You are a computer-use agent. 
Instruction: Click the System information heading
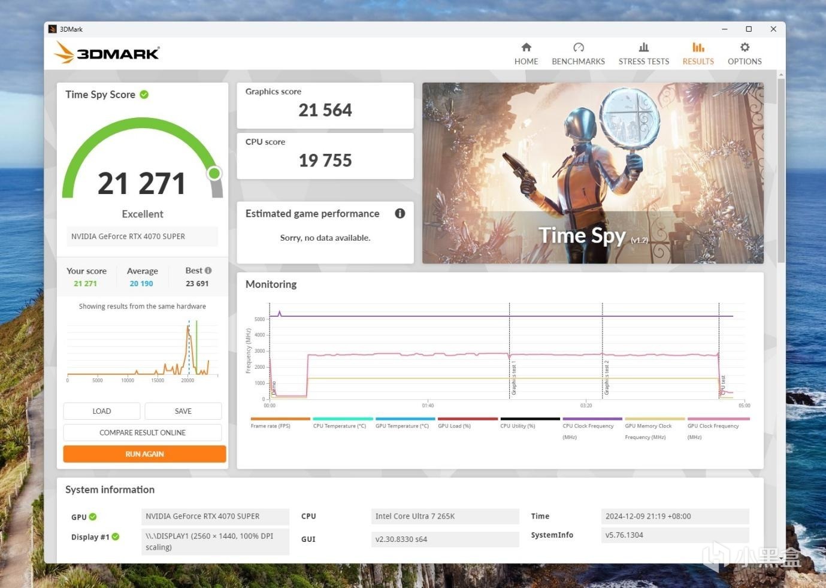(x=110, y=490)
